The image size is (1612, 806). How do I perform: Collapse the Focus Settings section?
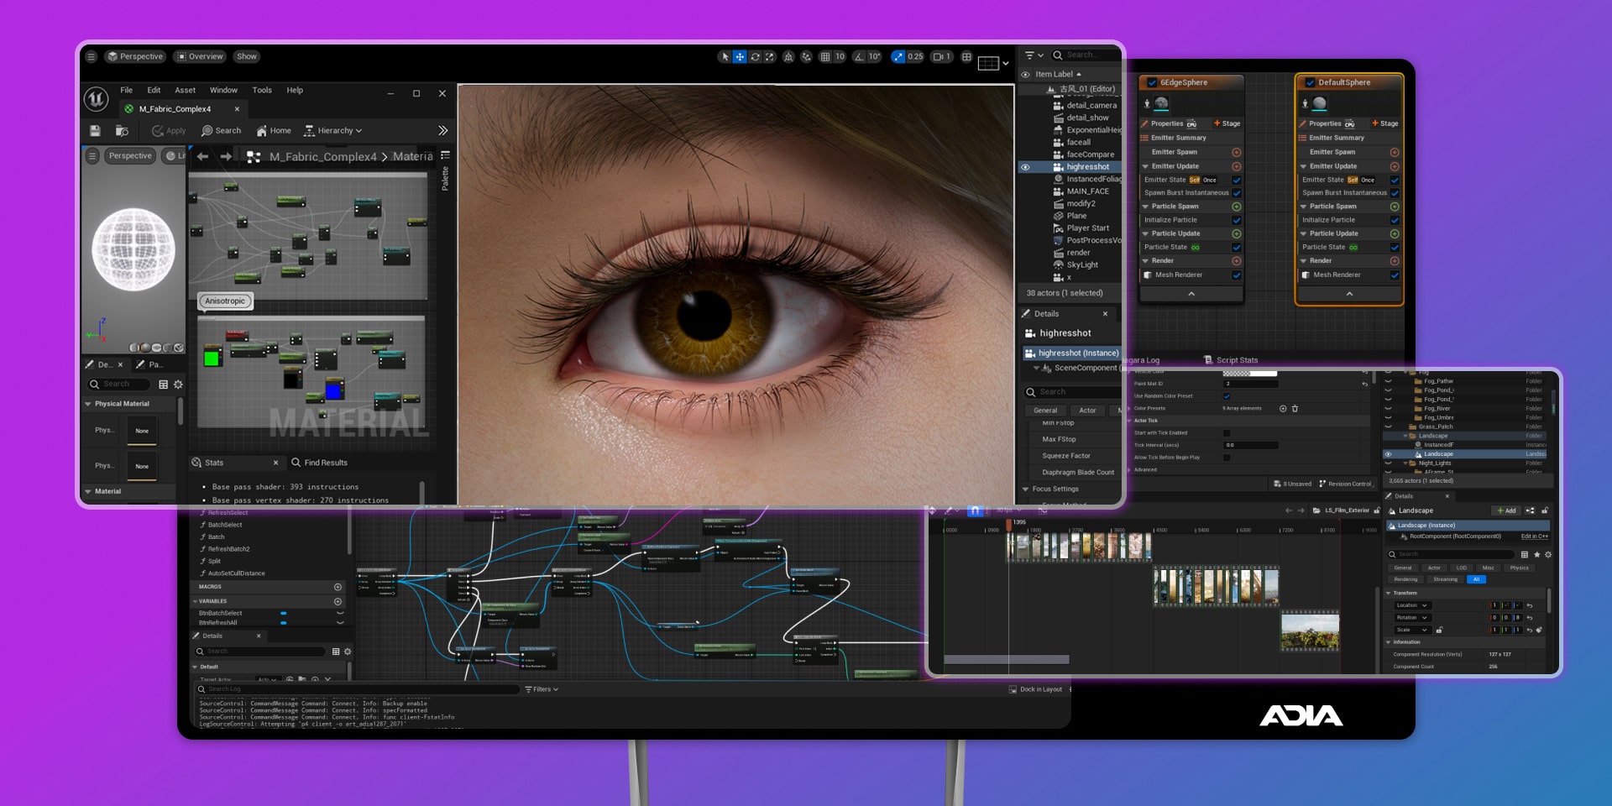tap(1025, 489)
